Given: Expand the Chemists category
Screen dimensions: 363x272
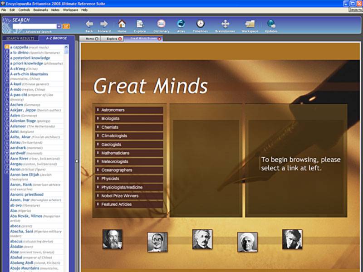Looking at the screenshot, I should pos(129,127).
